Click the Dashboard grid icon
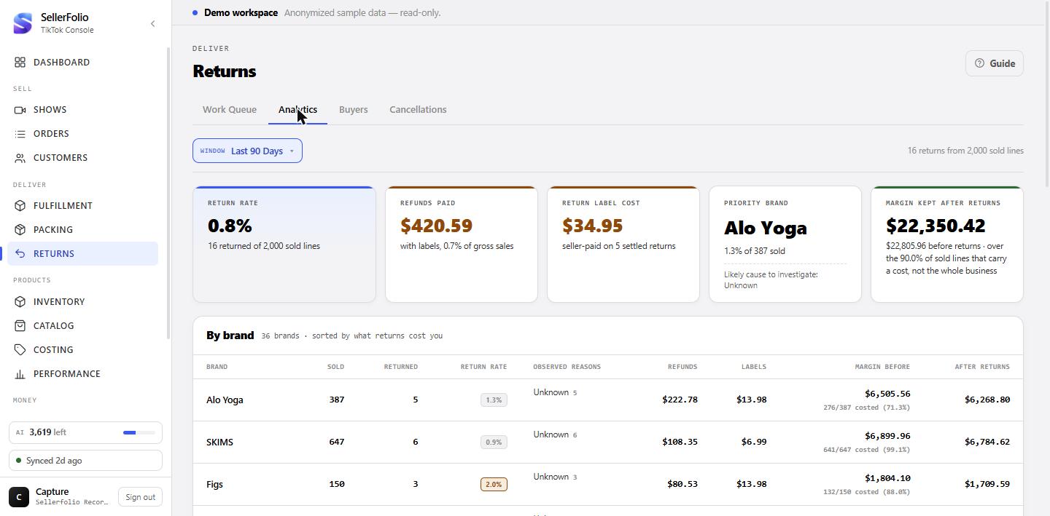The width and height of the screenshot is (1050, 516). (20, 63)
